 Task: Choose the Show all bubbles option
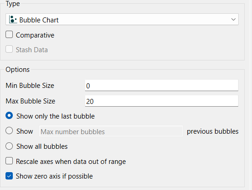coord(9,146)
